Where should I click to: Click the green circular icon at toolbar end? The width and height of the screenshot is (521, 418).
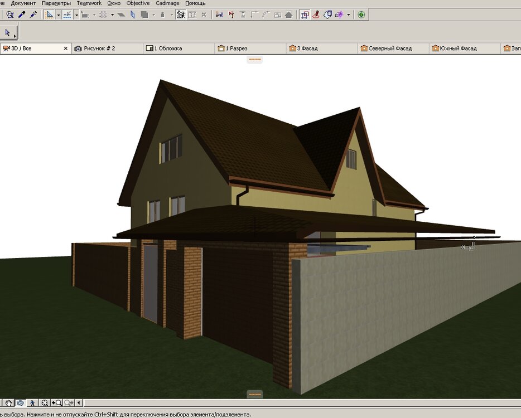[360, 15]
